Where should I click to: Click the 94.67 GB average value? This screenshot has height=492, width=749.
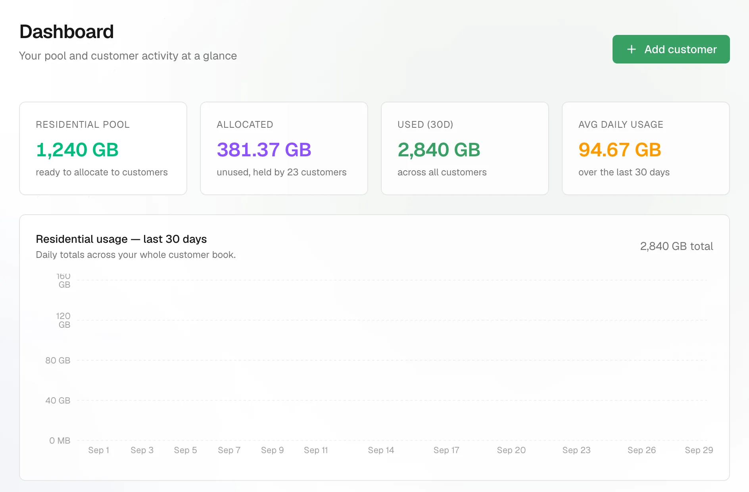(x=620, y=150)
